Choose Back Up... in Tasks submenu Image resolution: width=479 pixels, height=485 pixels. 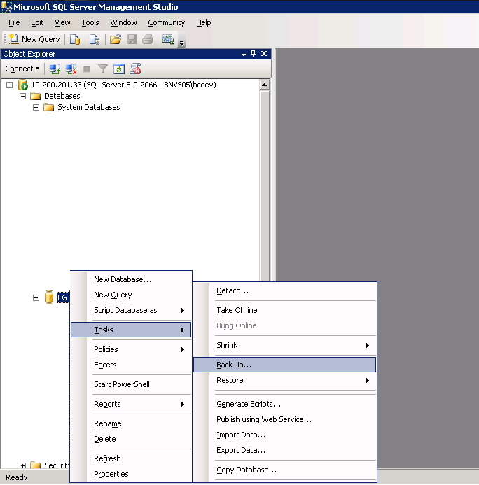pos(285,365)
